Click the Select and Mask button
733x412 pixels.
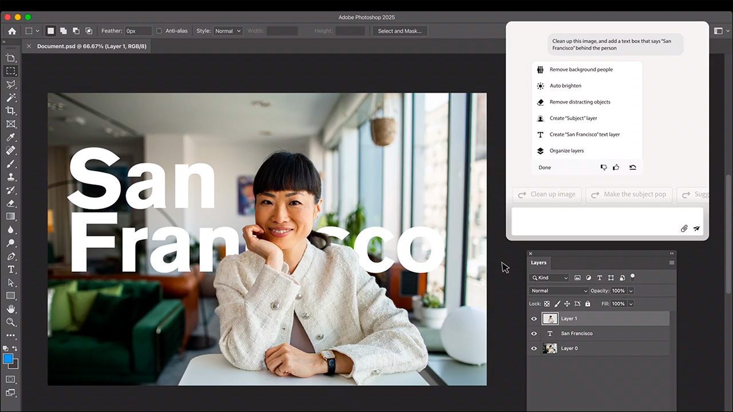tap(399, 31)
